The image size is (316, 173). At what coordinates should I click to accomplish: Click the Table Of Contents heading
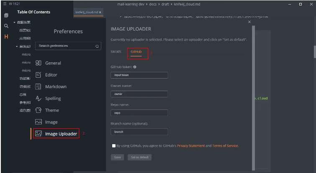(33, 12)
